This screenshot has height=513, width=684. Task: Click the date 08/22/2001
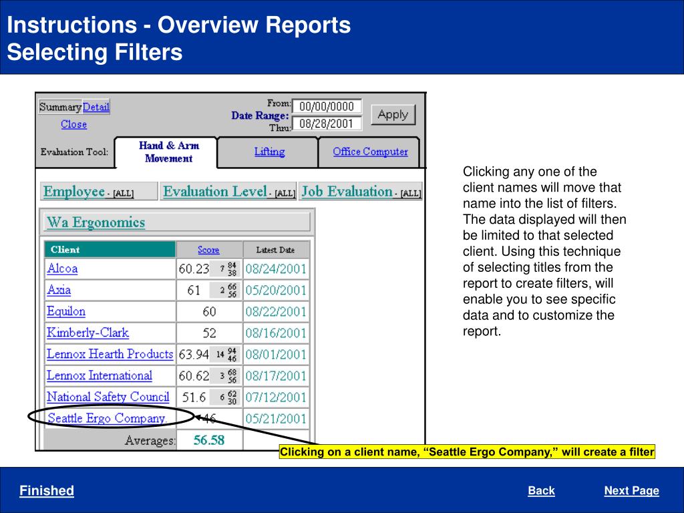[276, 311]
